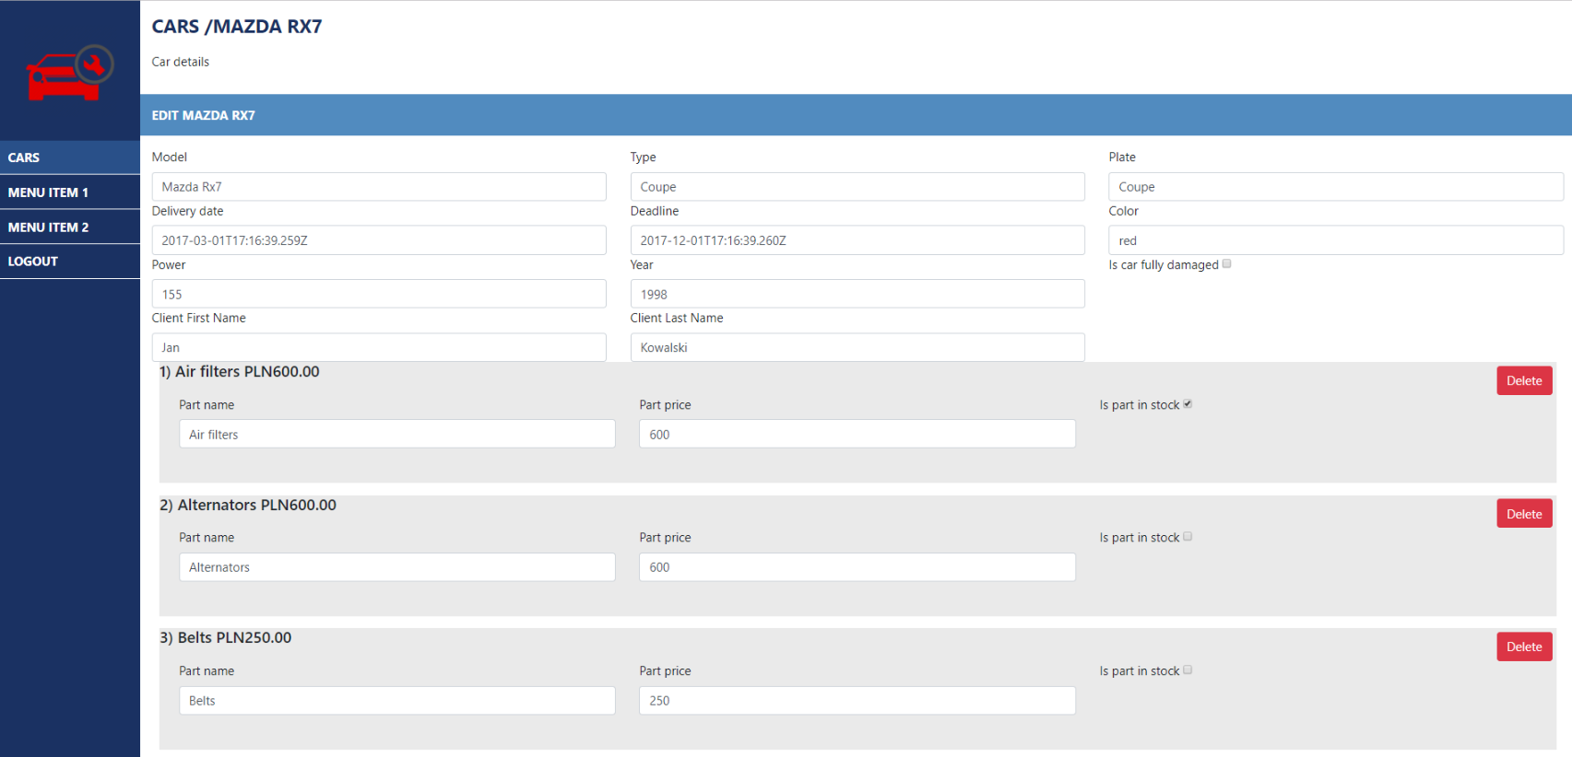Click the Plate input field
This screenshot has width=1572, height=757.
click(x=1336, y=187)
